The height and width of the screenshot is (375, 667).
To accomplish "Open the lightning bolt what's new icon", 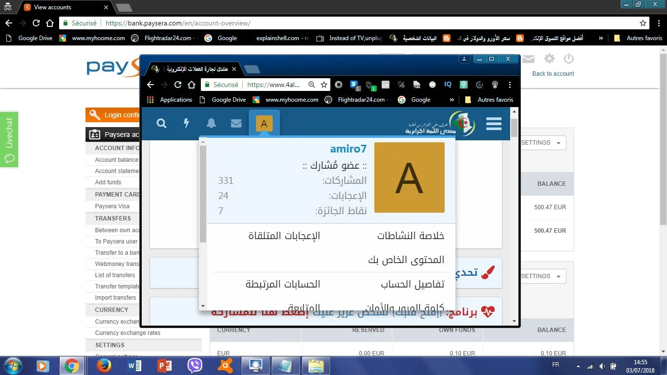I will coord(186,124).
